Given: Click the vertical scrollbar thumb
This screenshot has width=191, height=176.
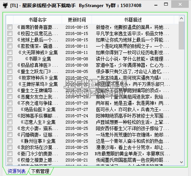Looking at the screenshot, I should click(x=181, y=35).
